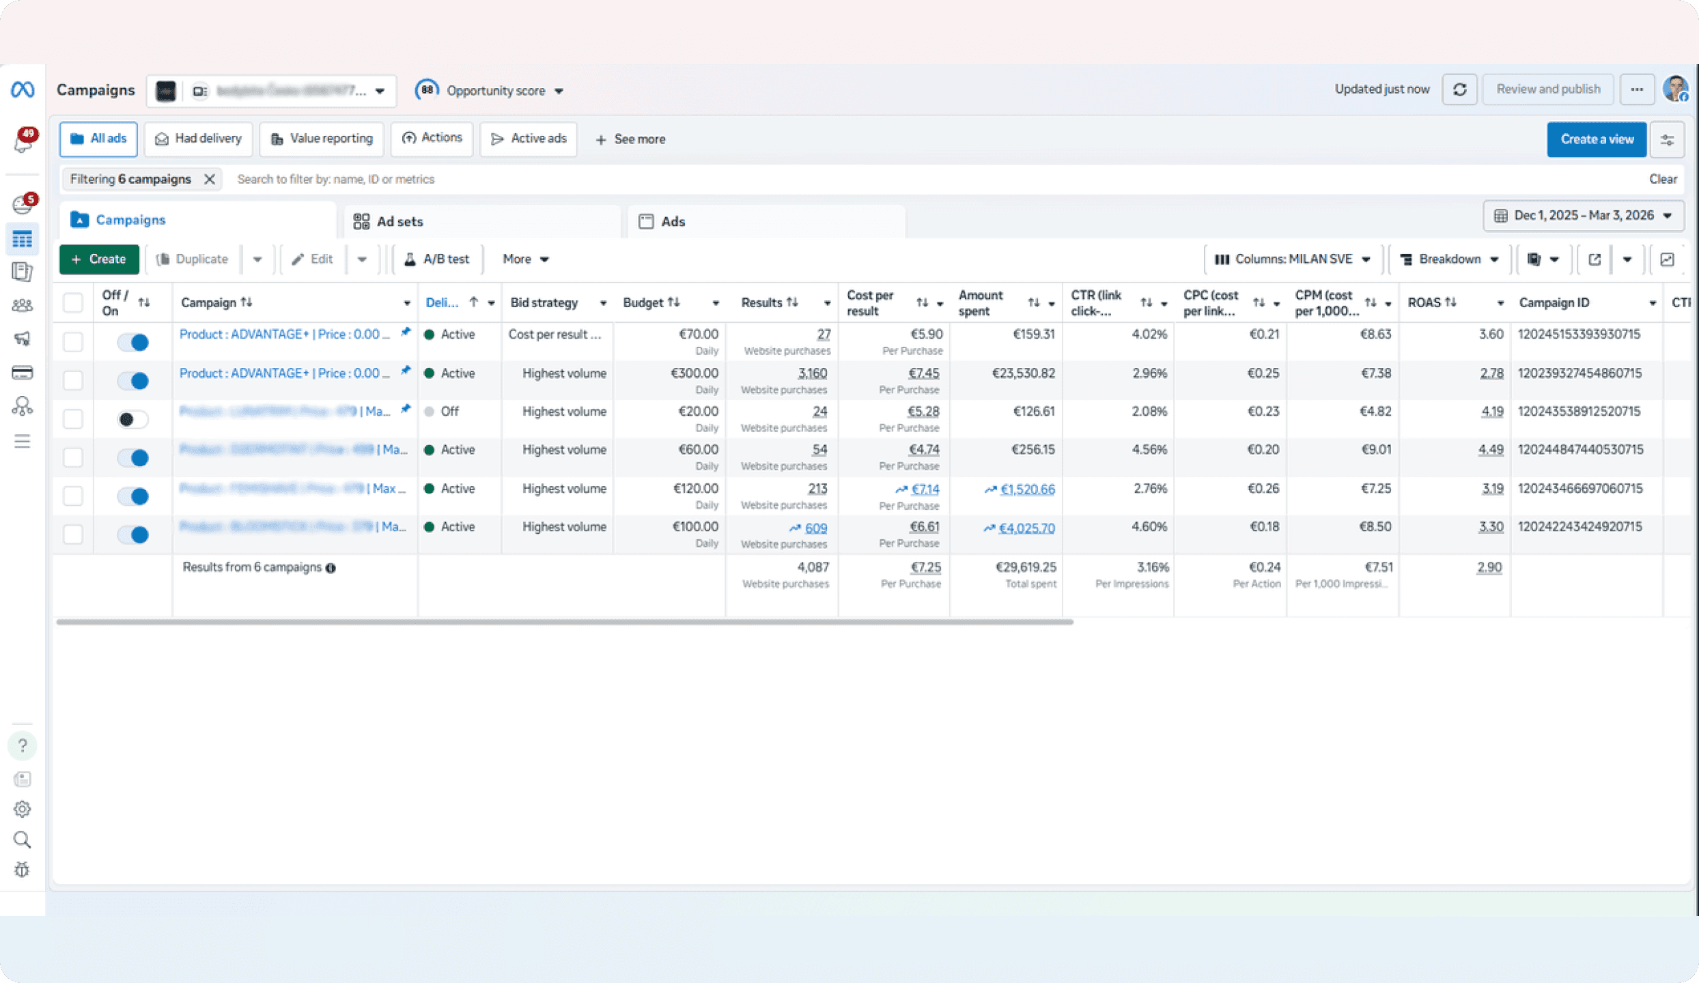Turn on the switched-off campaign toggle
Screen dimensions: 1699x983
132,419
